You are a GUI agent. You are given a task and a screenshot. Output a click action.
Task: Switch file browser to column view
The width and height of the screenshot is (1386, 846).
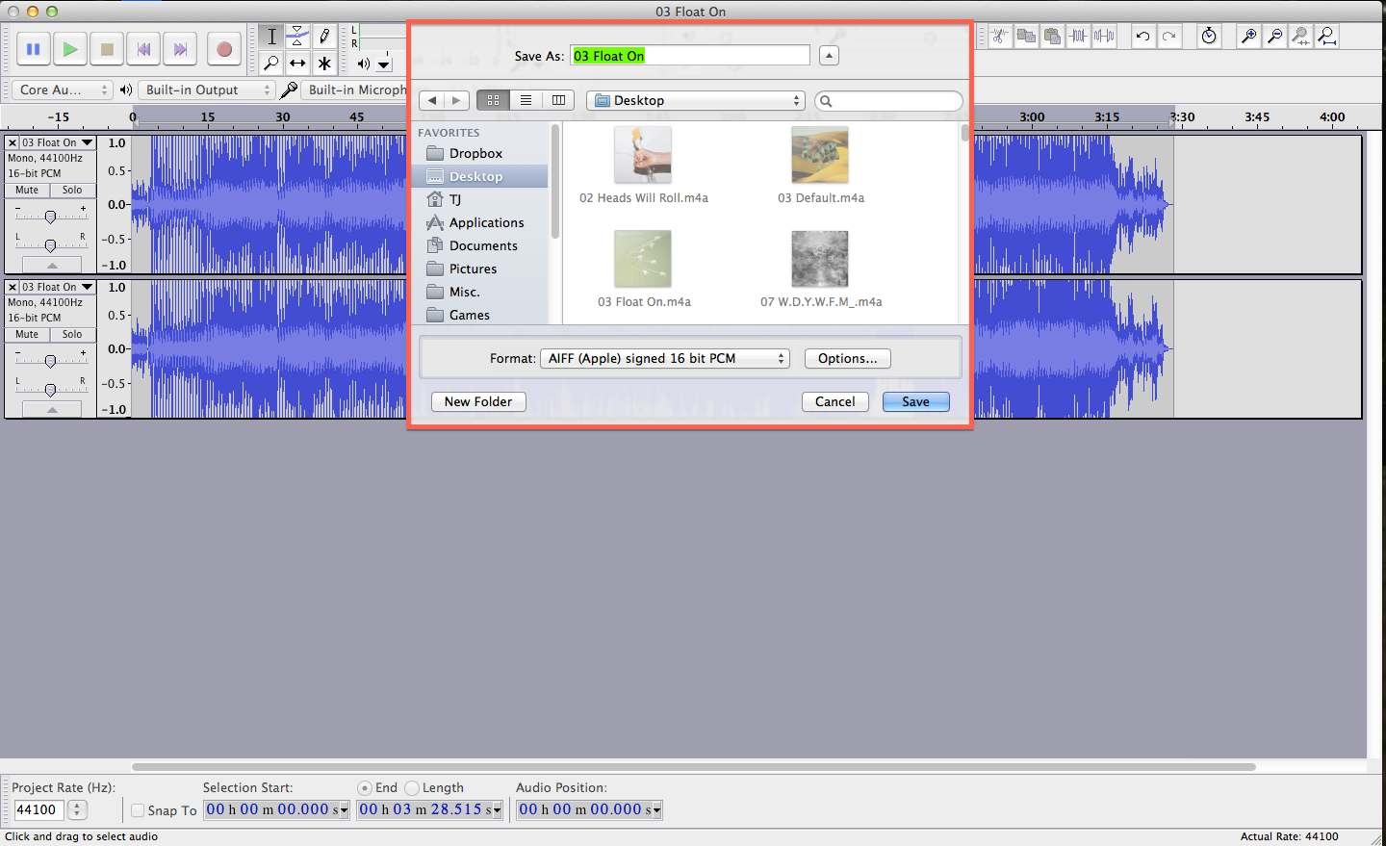[x=558, y=99]
